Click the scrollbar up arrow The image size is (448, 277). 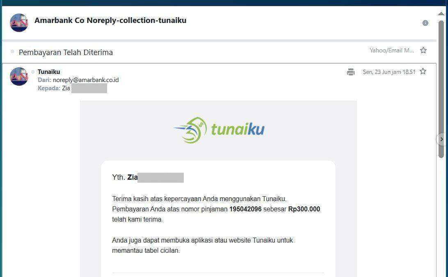pos(441,14)
